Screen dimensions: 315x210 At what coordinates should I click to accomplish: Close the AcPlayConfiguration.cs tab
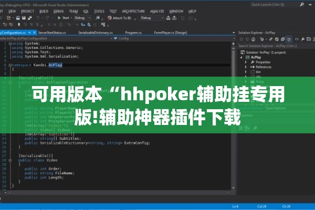point(34,33)
